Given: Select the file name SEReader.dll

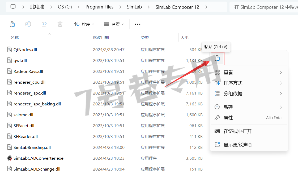Looking at the screenshot, I should coord(26,136).
